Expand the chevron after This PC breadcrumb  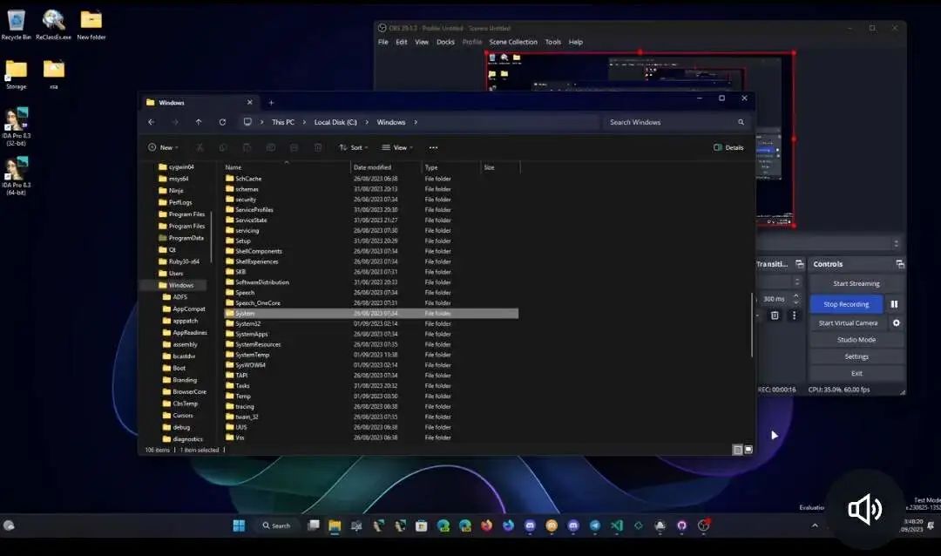pyautogui.click(x=304, y=122)
